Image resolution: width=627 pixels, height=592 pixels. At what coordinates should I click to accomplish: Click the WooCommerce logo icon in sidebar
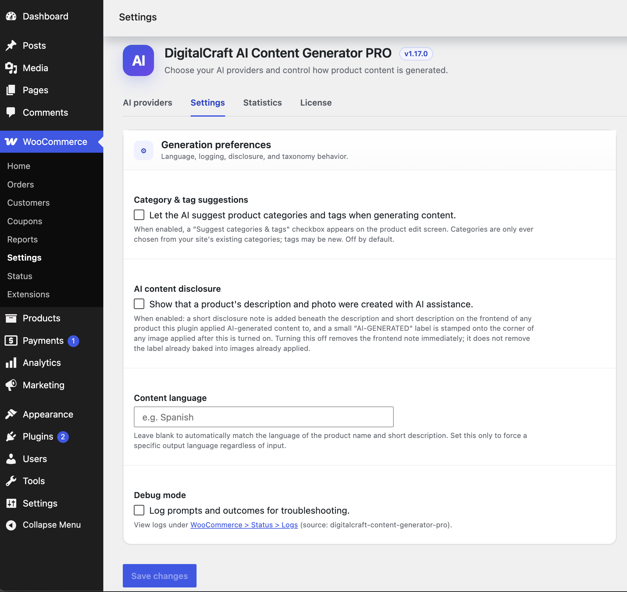[11, 142]
